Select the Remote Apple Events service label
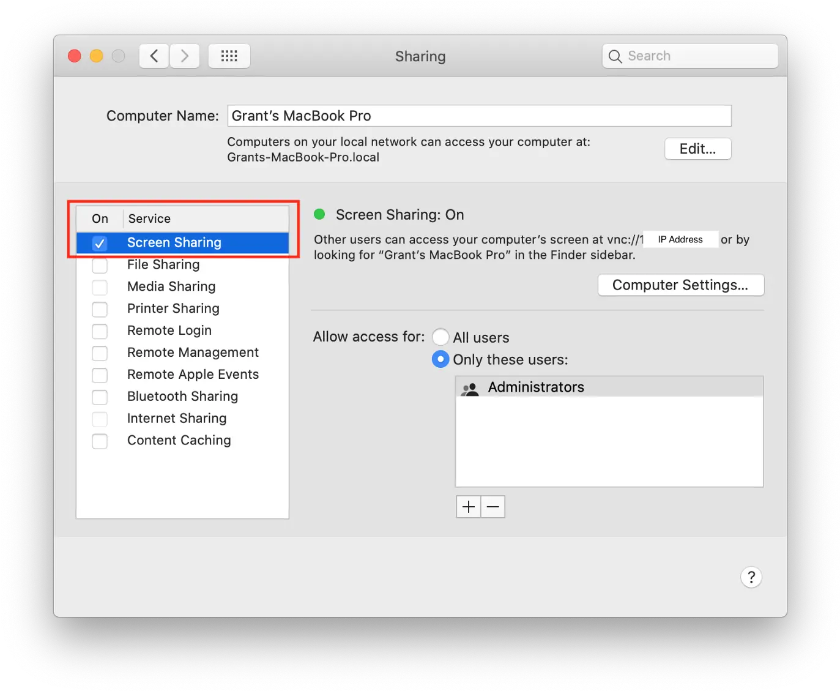840x691 pixels. pos(193,375)
